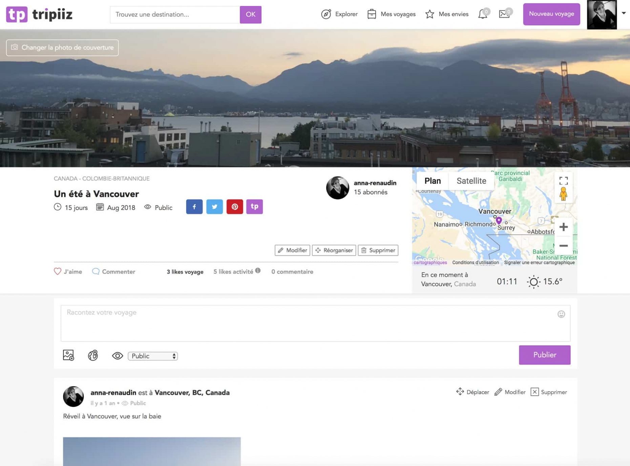
Task: Click the Réorganiser button
Action: point(334,250)
